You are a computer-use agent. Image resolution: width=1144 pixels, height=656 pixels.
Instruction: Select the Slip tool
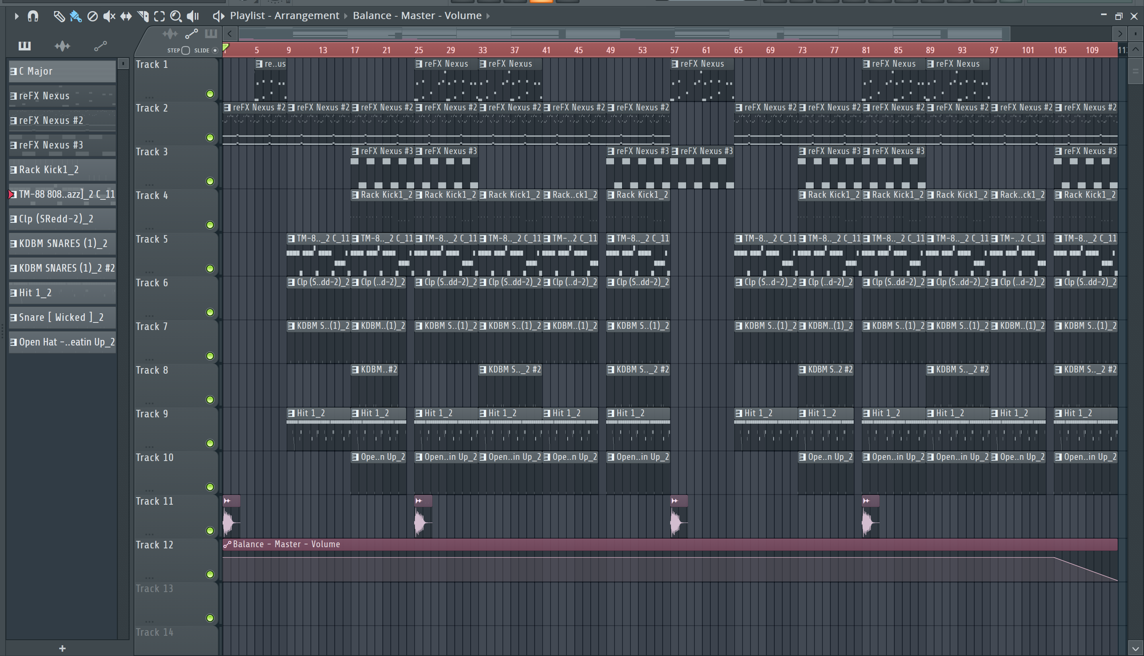pyautogui.click(x=126, y=16)
